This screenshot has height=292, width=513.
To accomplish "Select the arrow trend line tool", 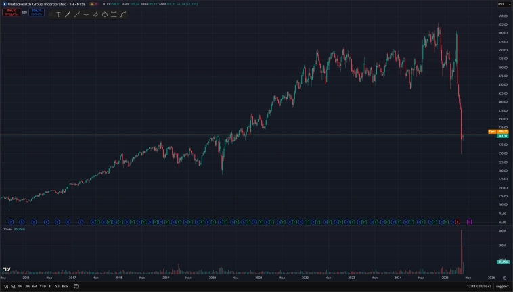I will click(x=68, y=14).
